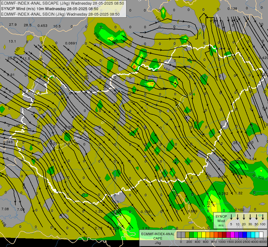This screenshot has height=247, width=268.
Task: Click the 11.5 value on the map
Action: tap(26, 59)
